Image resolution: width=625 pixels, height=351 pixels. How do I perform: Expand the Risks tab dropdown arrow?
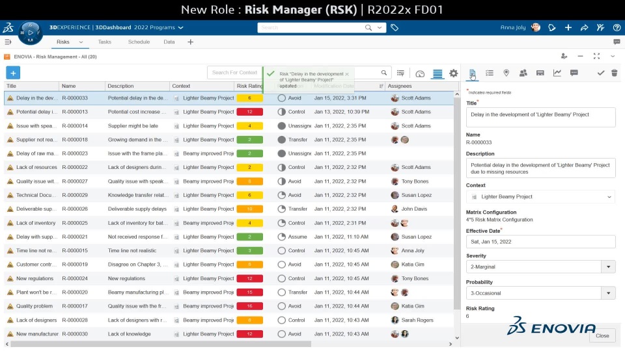click(81, 42)
